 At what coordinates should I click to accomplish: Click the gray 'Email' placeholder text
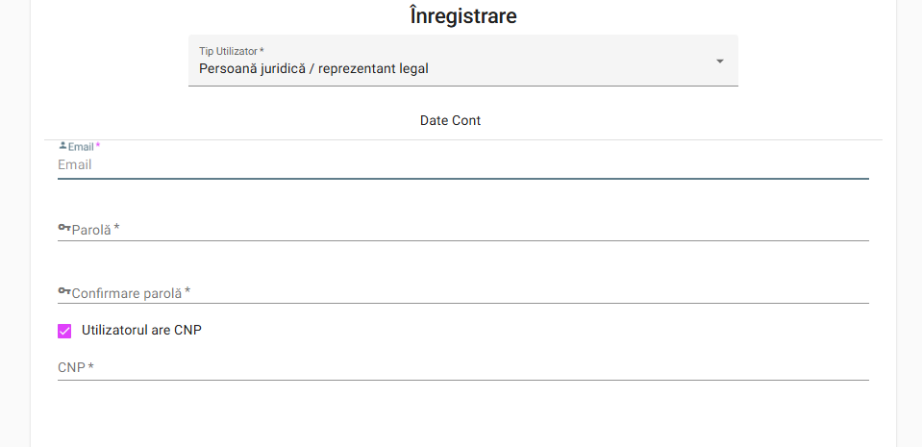pos(75,165)
